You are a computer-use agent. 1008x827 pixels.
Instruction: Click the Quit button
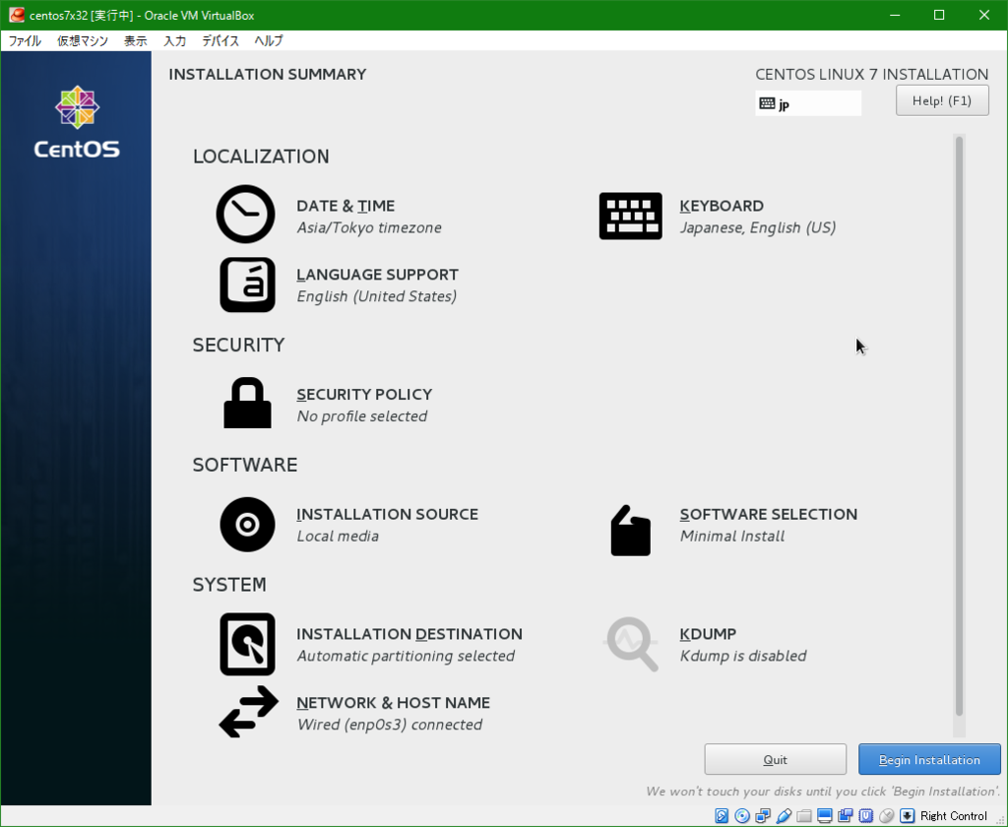(x=775, y=759)
